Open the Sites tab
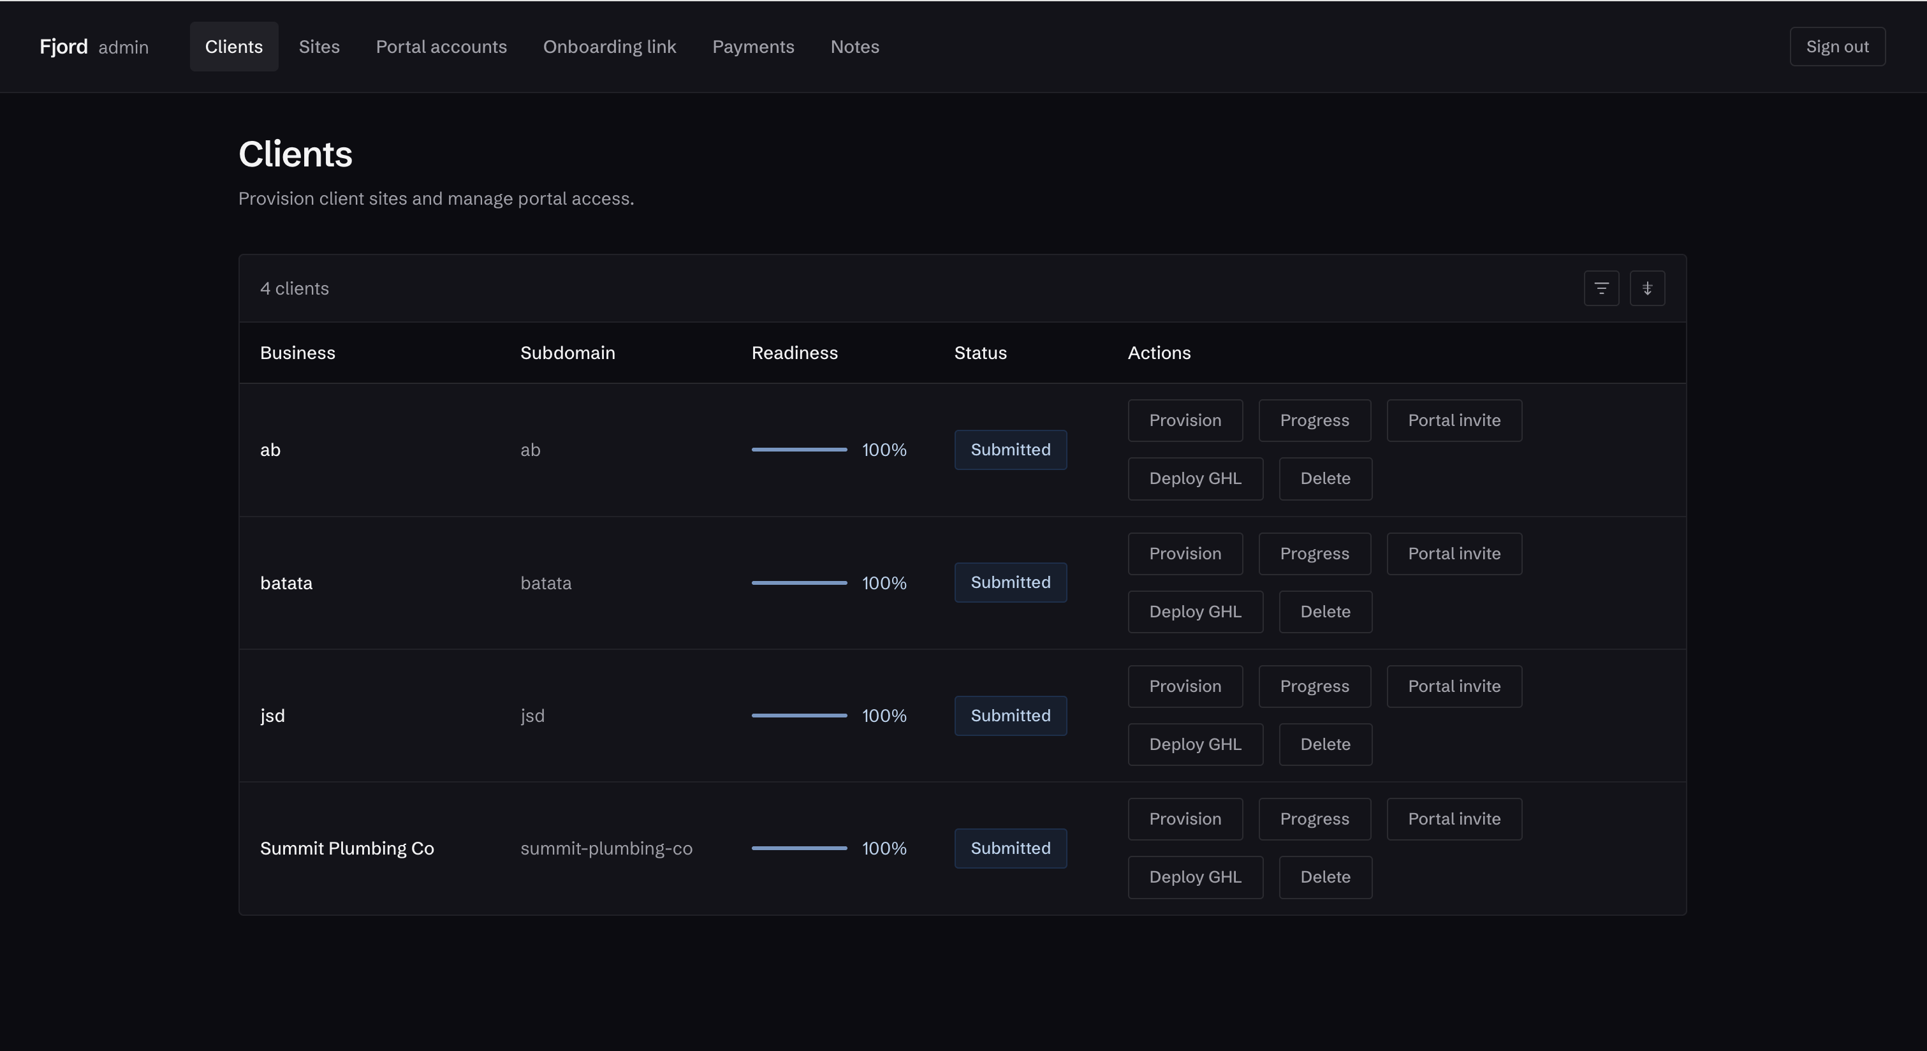 coord(319,47)
